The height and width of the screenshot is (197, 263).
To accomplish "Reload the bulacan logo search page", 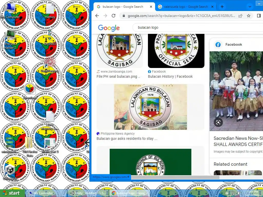I will [114, 16].
